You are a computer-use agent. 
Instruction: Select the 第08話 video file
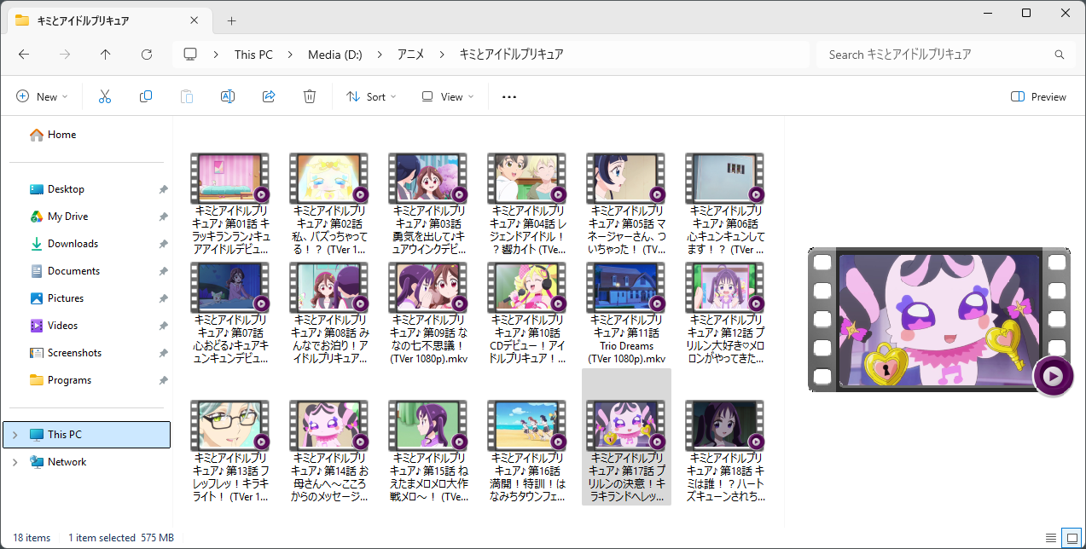point(329,314)
